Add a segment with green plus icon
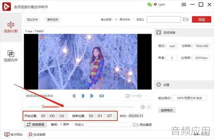Viewport: 214px width, 139px height. pyautogui.click(x=143, y=107)
